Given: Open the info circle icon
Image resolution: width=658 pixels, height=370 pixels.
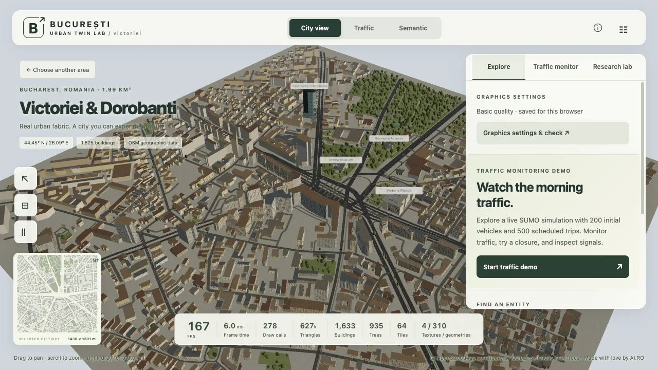Looking at the screenshot, I should click(x=597, y=28).
